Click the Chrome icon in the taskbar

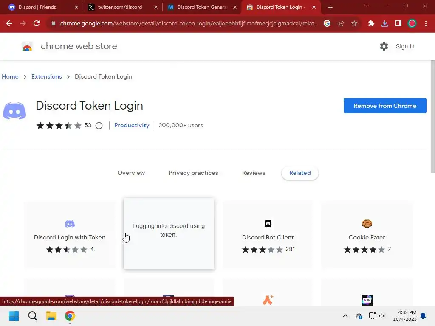pyautogui.click(x=70, y=316)
